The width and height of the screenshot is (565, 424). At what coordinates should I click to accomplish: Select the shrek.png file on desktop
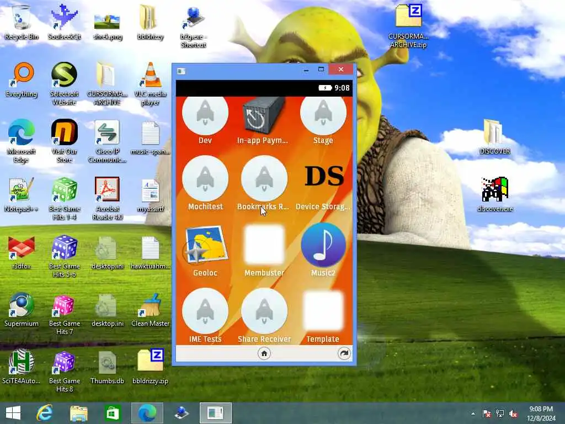pos(108,26)
